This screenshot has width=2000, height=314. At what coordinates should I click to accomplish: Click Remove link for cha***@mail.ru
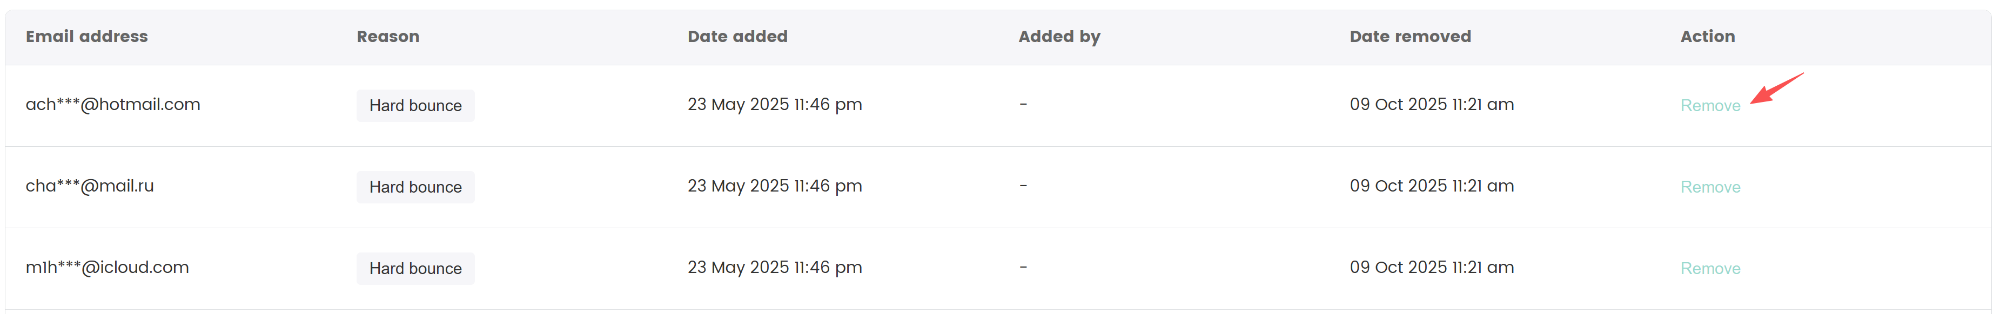tap(1710, 187)
